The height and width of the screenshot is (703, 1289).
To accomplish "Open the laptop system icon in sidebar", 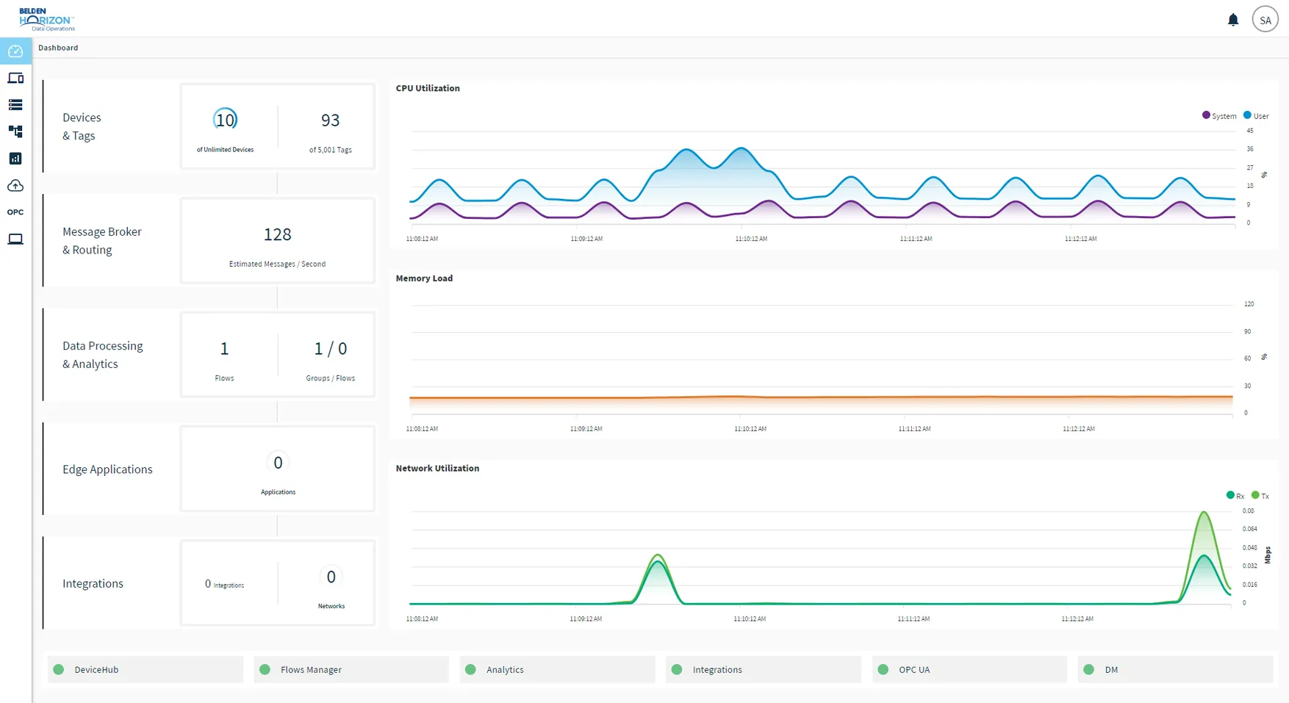I will click(x=15, y=239).
